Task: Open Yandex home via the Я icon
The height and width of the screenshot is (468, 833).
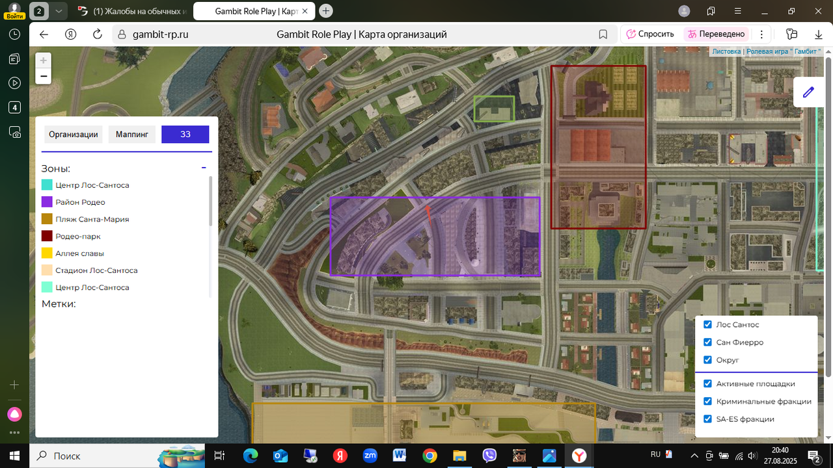Action: coord(71,34)
